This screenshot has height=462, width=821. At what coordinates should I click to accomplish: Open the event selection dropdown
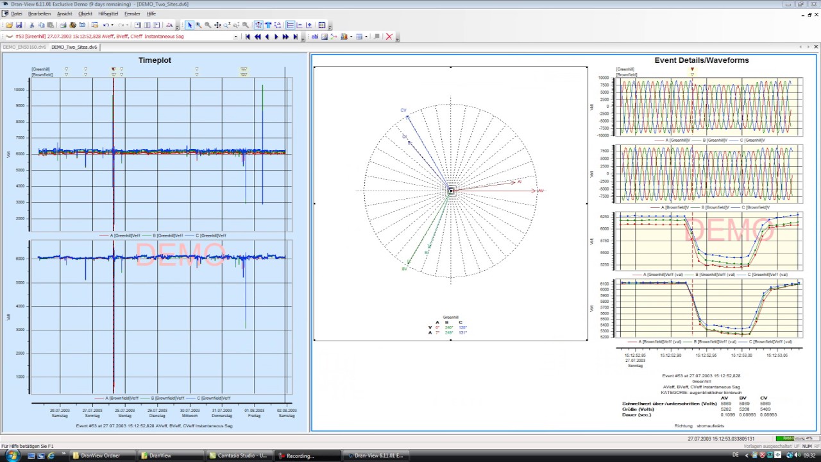tap(235, 37)
